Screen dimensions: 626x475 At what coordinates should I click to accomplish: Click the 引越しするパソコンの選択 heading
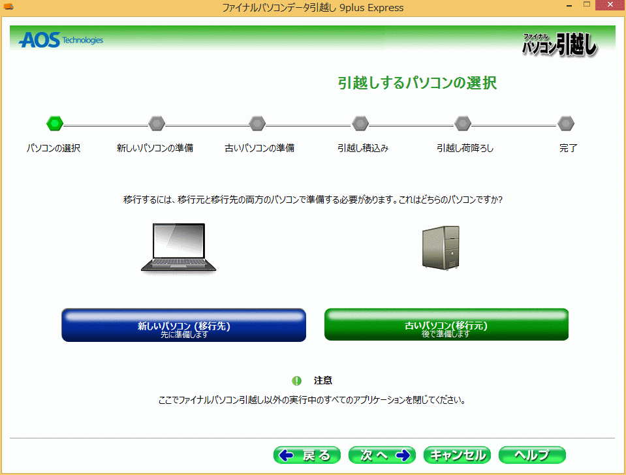tap(417, 84)
